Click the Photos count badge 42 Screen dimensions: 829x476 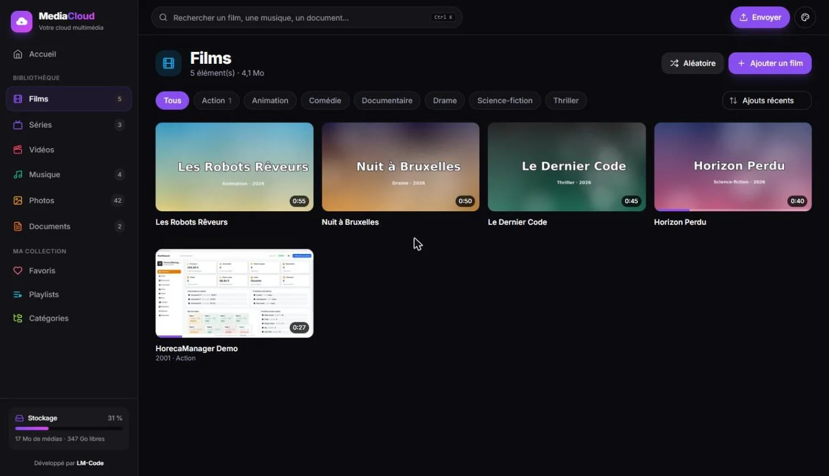coord(118,200)
